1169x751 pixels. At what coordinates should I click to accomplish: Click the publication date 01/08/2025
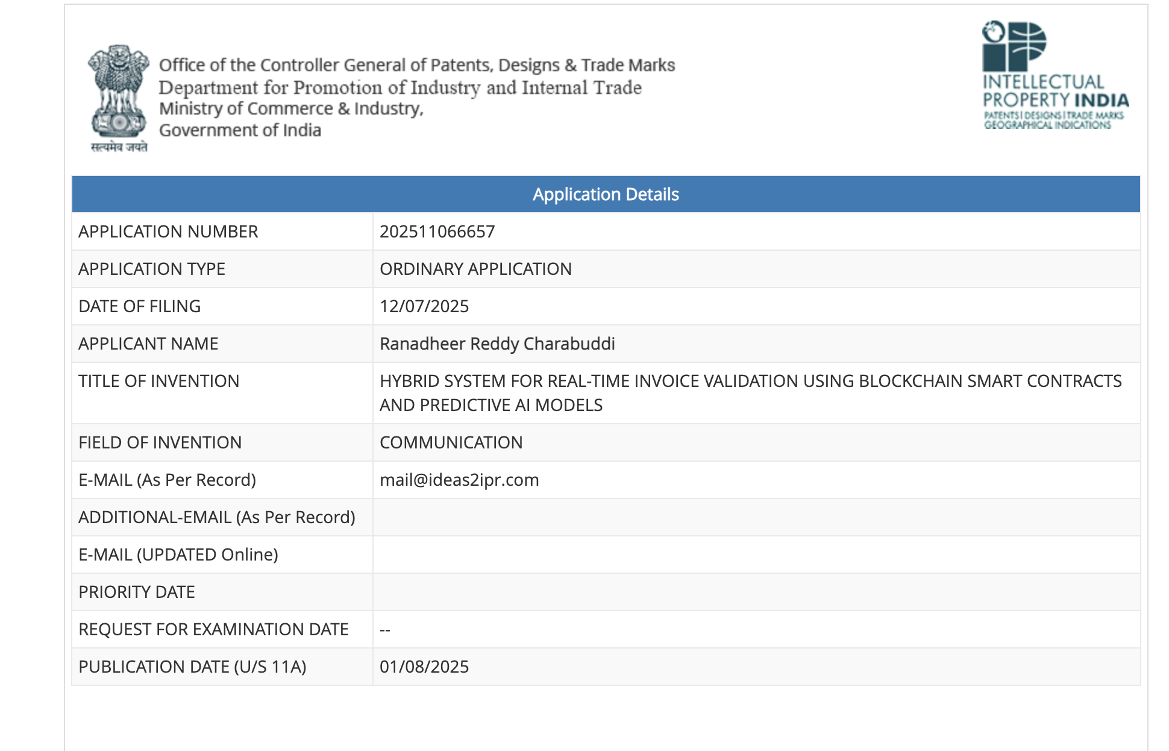coord(424,667)
